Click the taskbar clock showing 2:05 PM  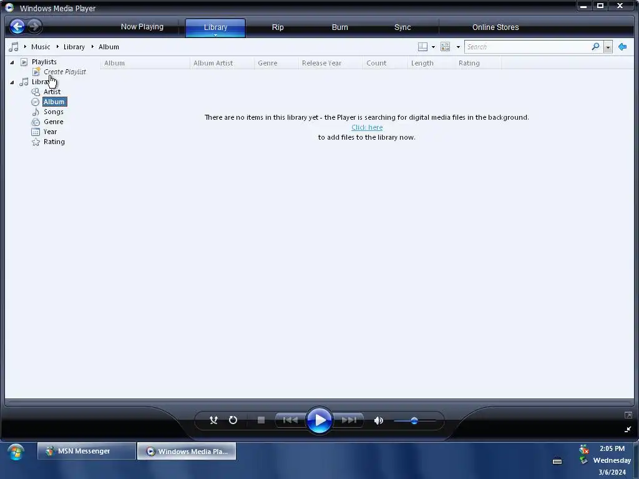pyautogui.click(x=612, y=448)
